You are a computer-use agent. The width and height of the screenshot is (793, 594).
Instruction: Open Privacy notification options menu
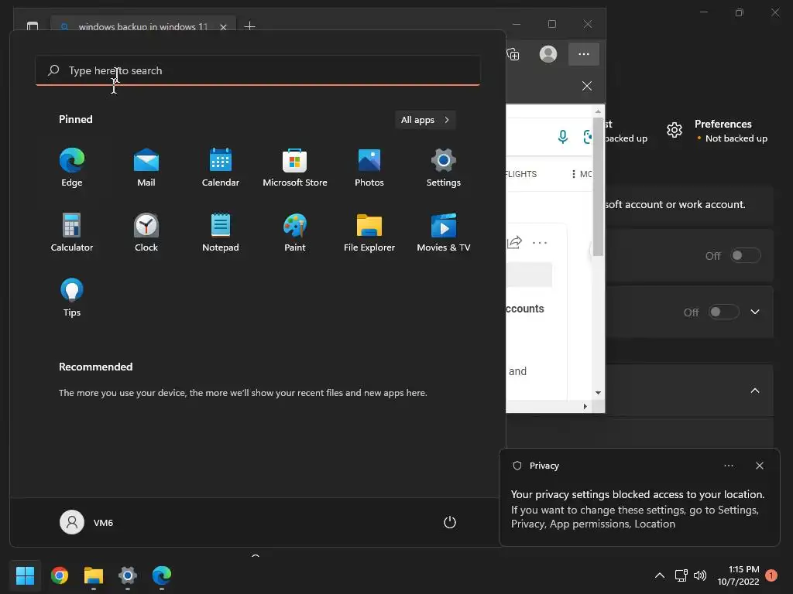(x=729, y=466)
